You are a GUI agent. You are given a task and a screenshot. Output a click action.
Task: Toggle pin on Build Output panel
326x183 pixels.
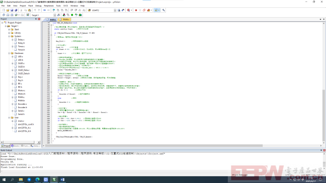[321, 150]
